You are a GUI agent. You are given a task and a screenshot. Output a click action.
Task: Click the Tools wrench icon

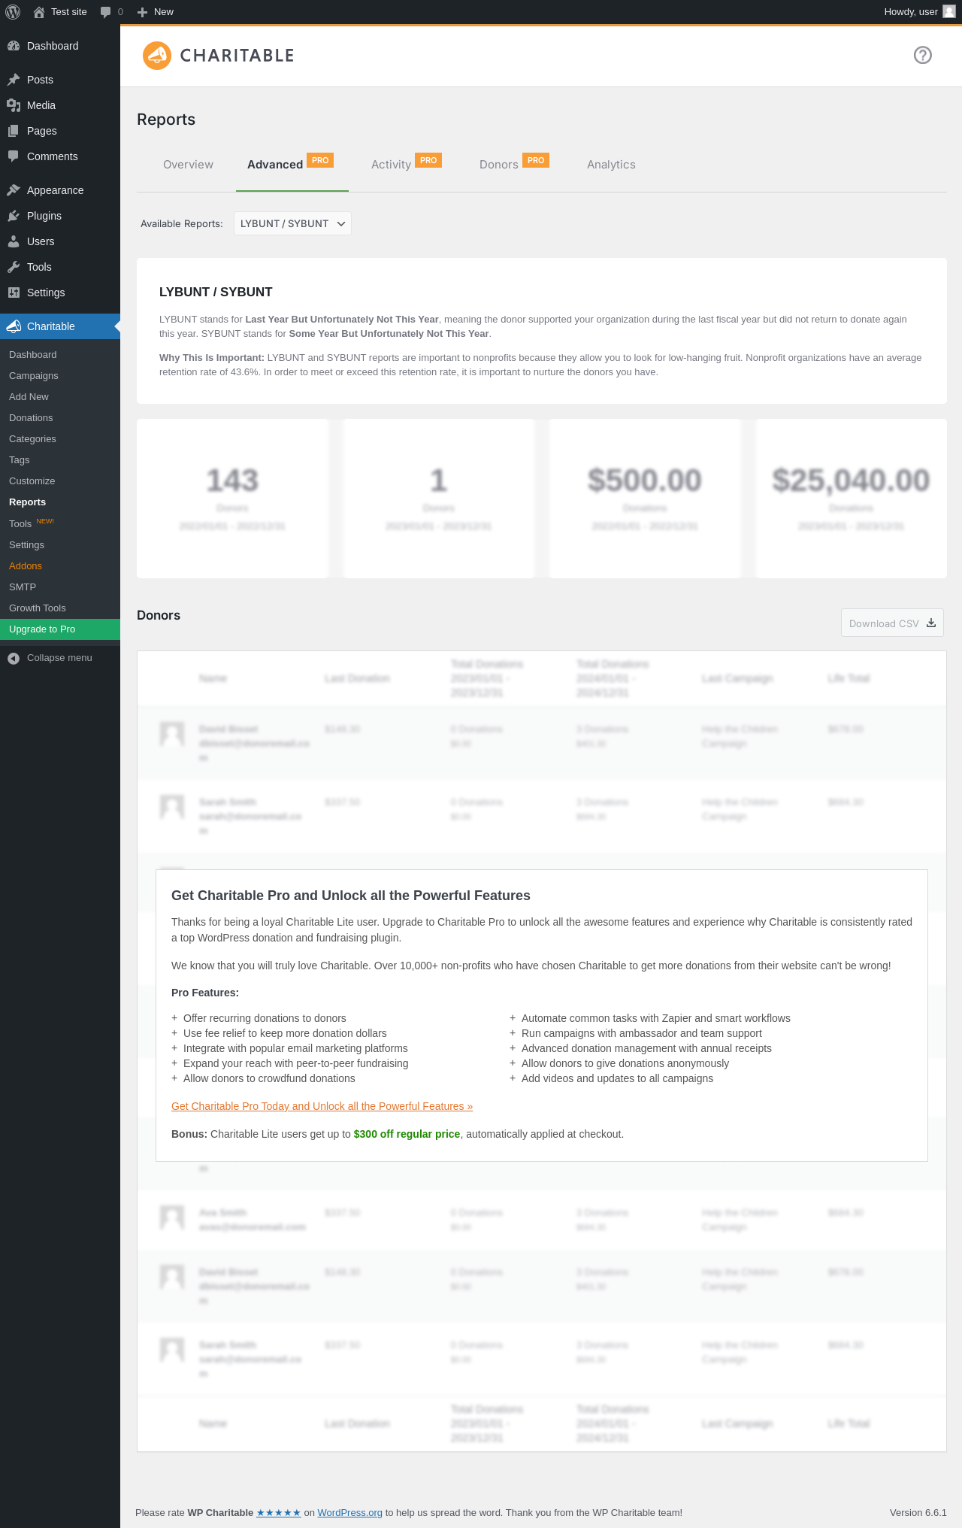pyautogui.click(x=14, y=267)
